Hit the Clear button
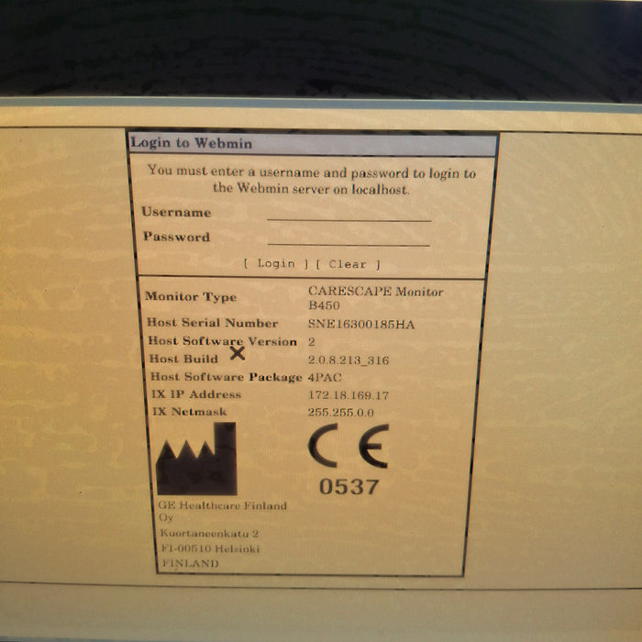Viewport: 642px width, 642px height. pos(348,264)
